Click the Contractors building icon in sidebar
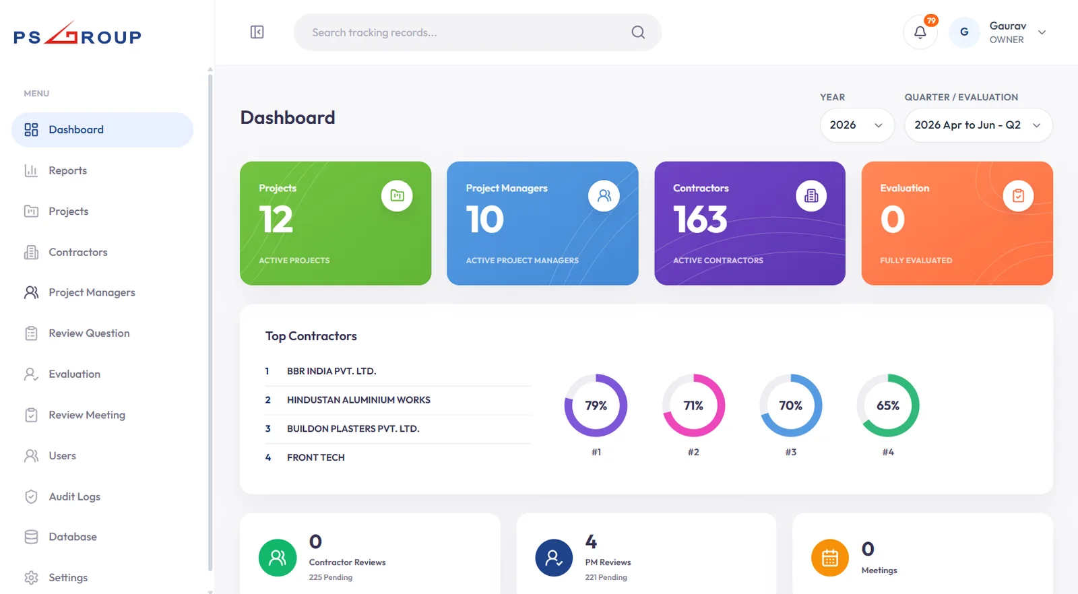The image size is (1078, 594). (31, 253)
